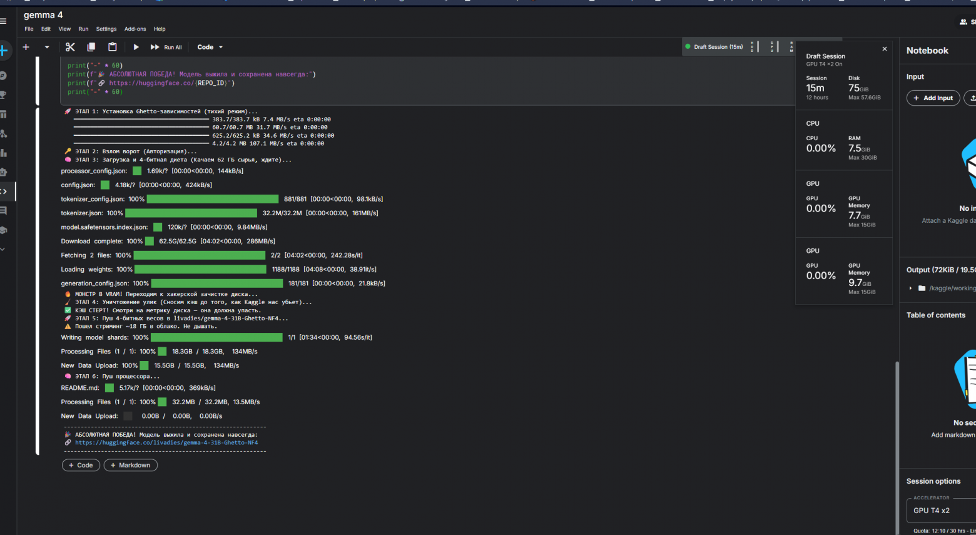Open the huggingface.co gemma-4-31B-Ghetto-NF4 link

[166, 442]
